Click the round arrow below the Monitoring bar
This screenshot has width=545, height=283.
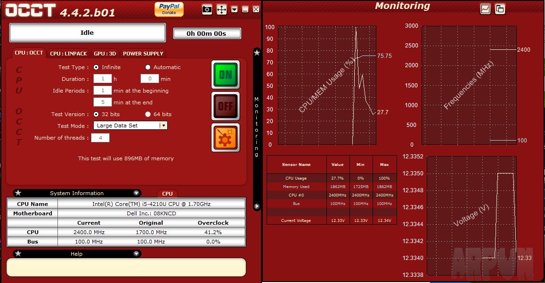[257, 206]
